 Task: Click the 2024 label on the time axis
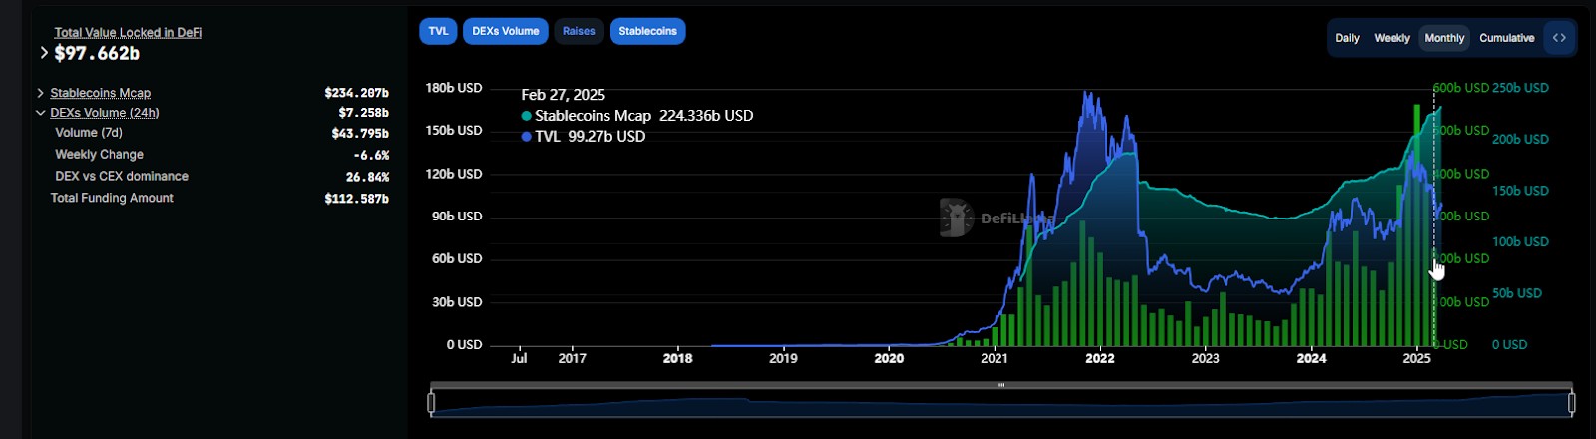[1311, 358]
